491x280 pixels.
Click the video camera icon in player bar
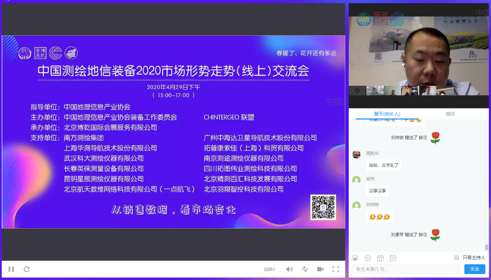320,269
